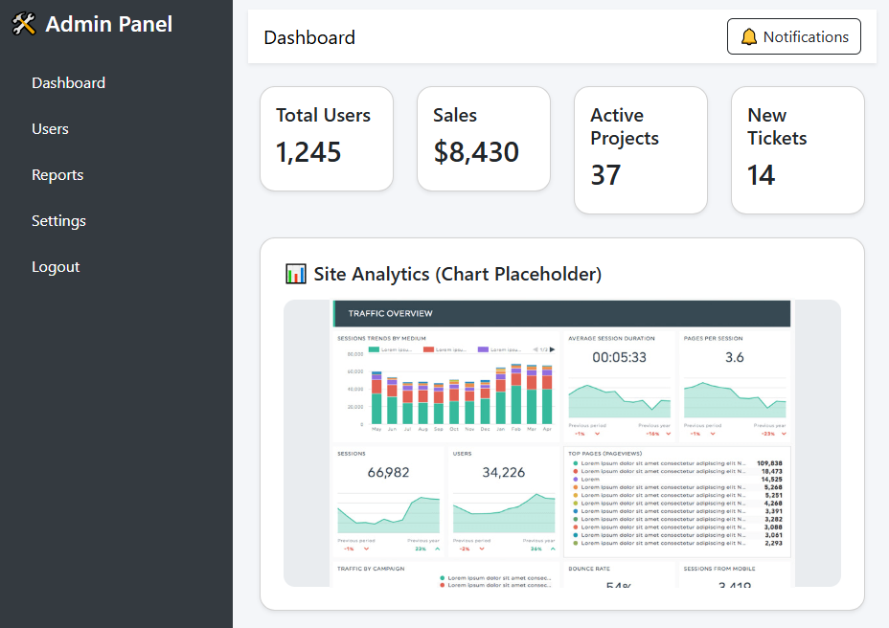Click the bar chart icon beside Site Analytics
This screenshot has width=889, height=628.
pyautogui.click(x=295, y=274)
